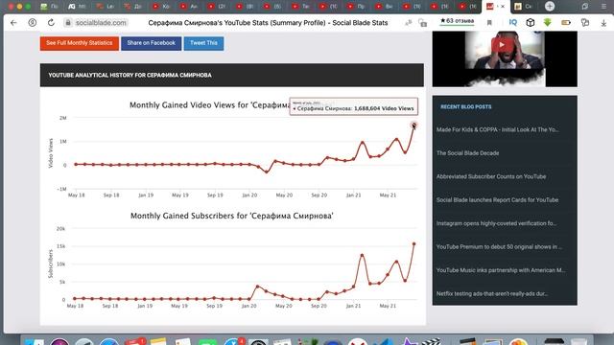The image size is (614, 345).
Task: Click the padlock site security icon
Action: tap(68, 23)
